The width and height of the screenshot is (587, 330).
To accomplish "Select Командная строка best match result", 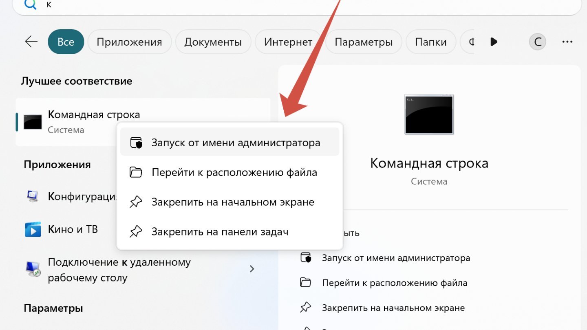I will coord(143,122).
